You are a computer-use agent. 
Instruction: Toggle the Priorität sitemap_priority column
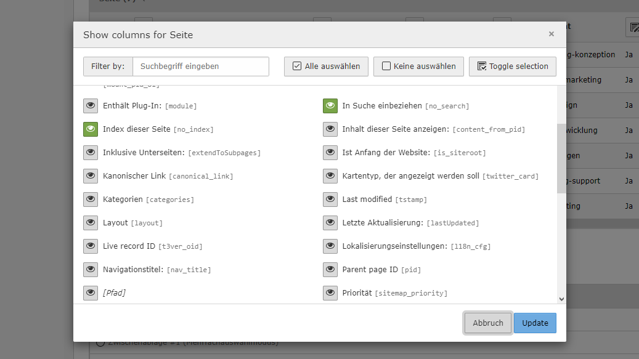click(x=330, y=292)
